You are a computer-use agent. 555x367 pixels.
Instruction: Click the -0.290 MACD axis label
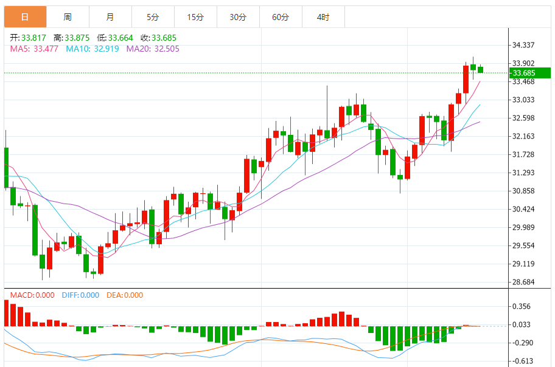pos(522,343)
